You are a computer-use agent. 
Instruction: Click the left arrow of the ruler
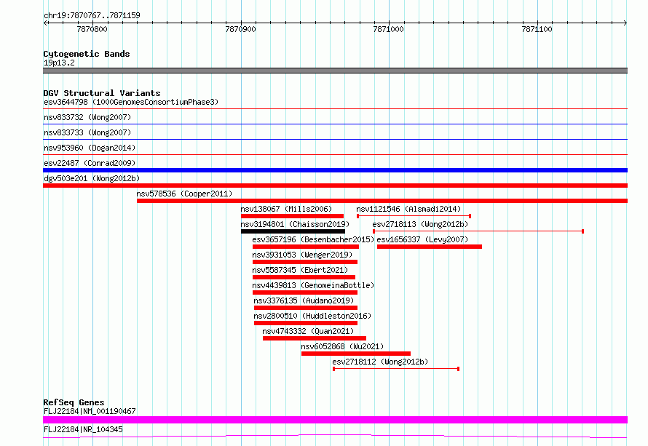tap(45, 23)
